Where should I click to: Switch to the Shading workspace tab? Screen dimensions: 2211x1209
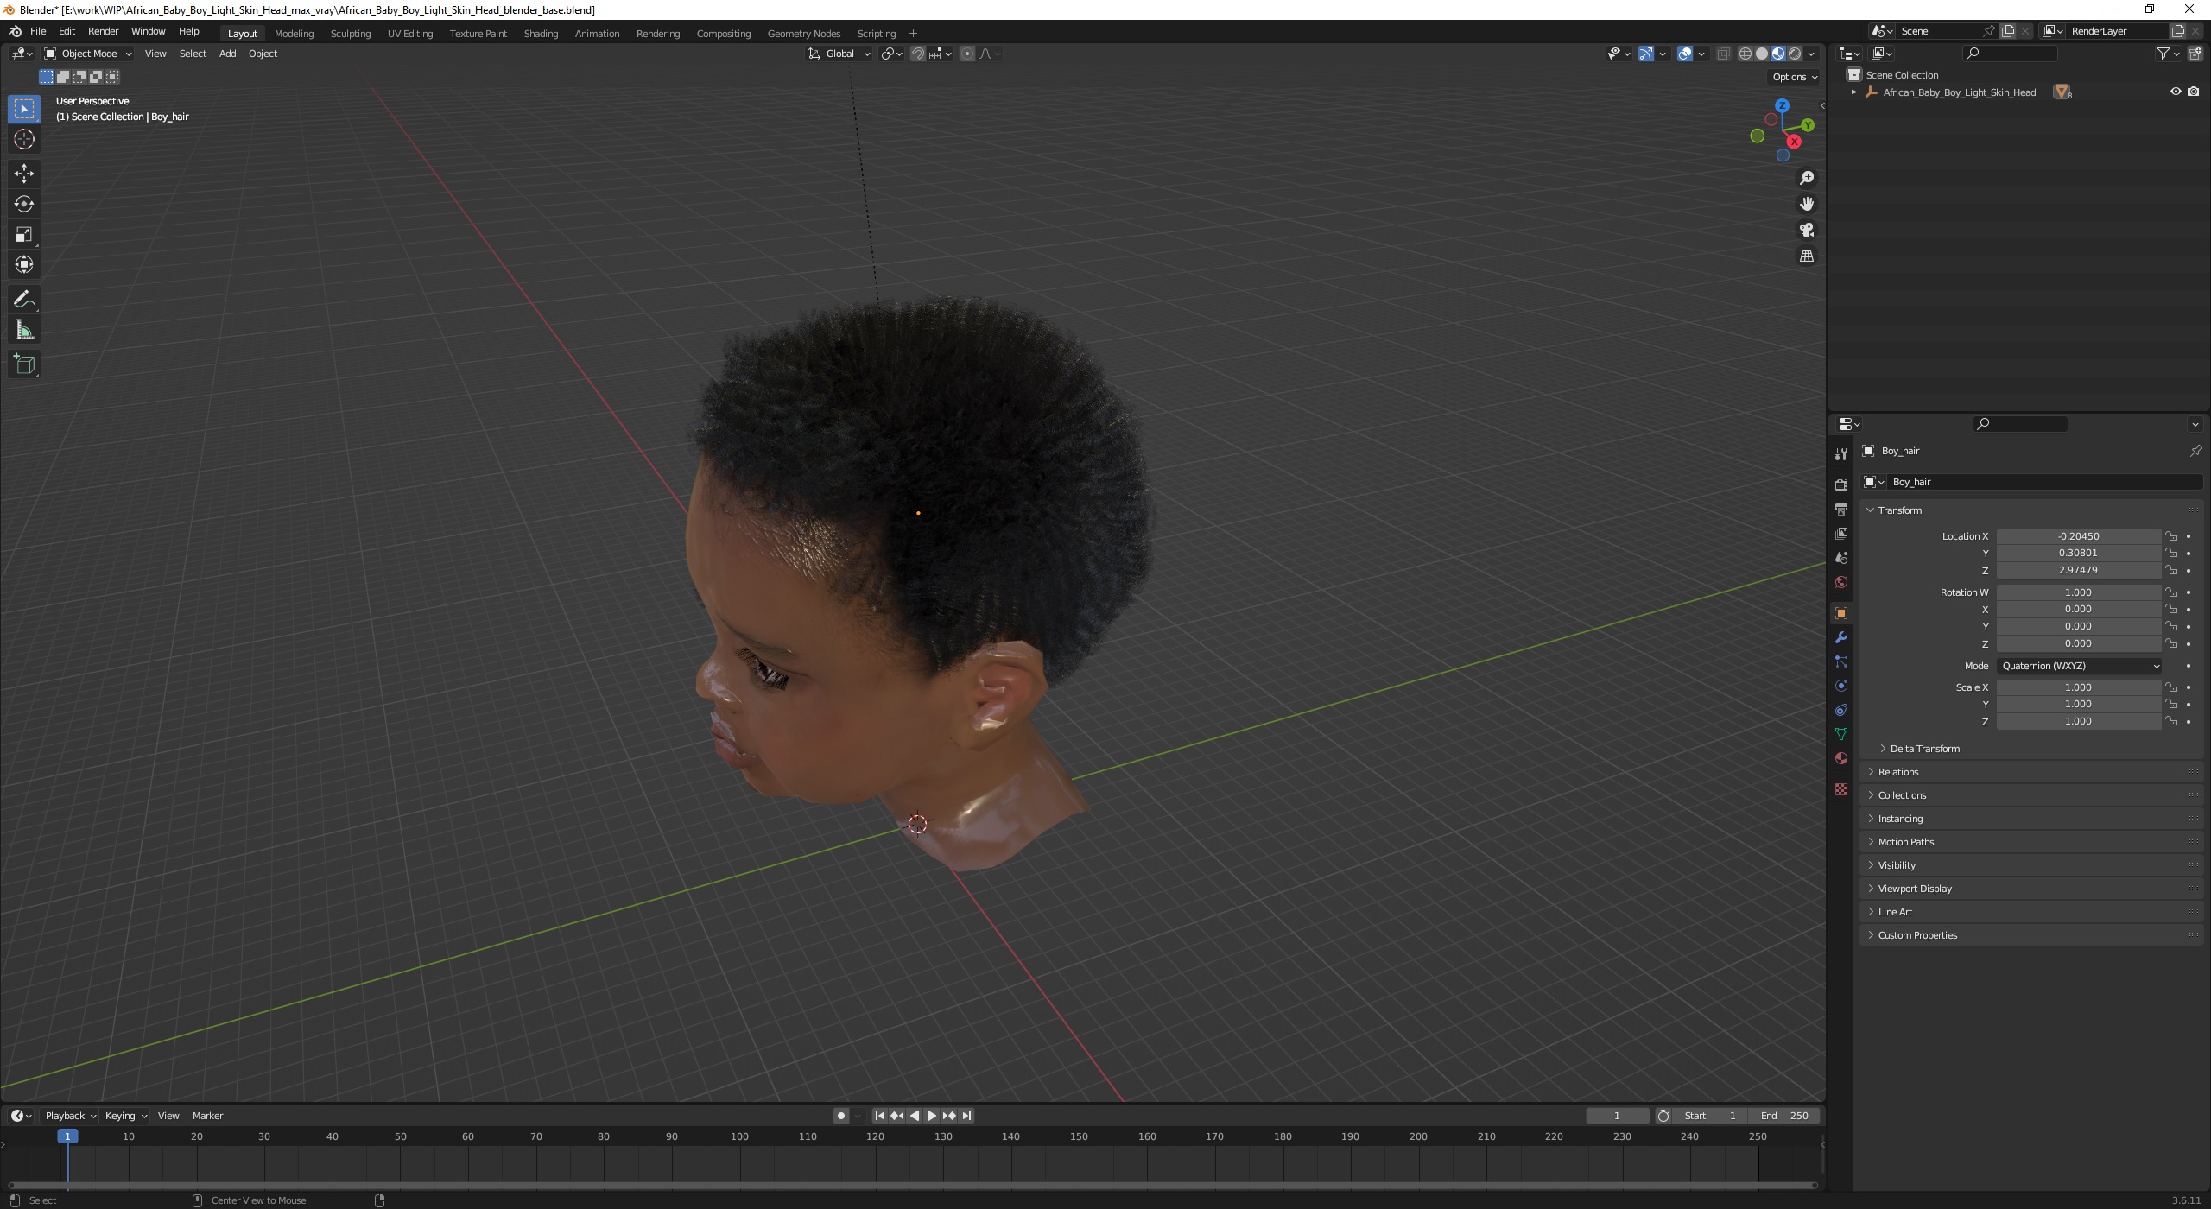541,34
